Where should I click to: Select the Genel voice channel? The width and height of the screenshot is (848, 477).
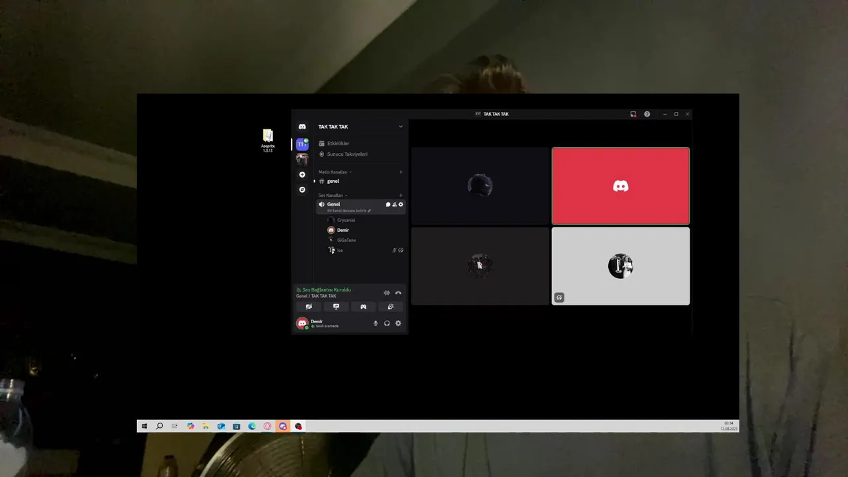(360, 207)
